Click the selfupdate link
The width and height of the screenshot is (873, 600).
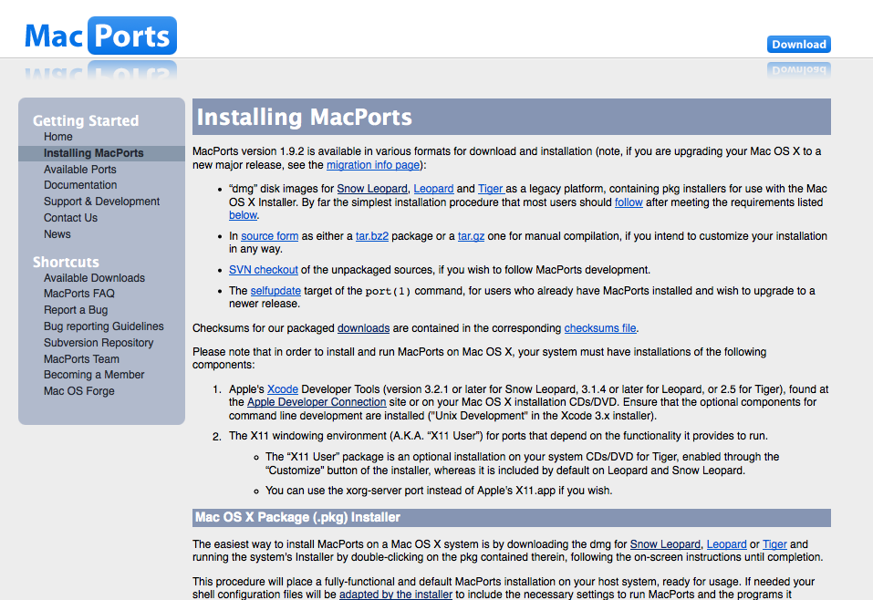point(275,291)
